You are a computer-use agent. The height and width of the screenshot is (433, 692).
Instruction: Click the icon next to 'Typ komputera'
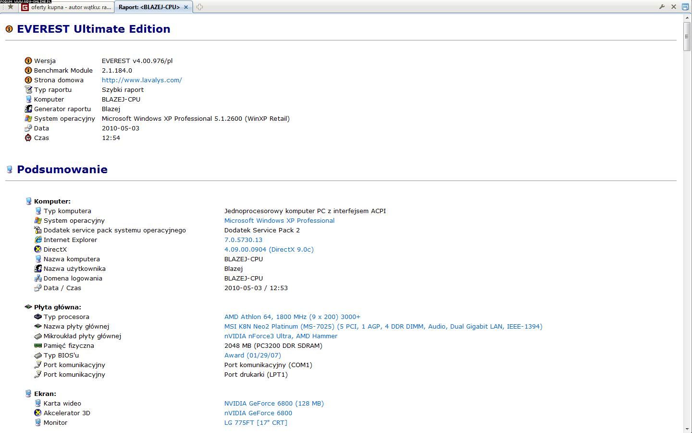38,211
